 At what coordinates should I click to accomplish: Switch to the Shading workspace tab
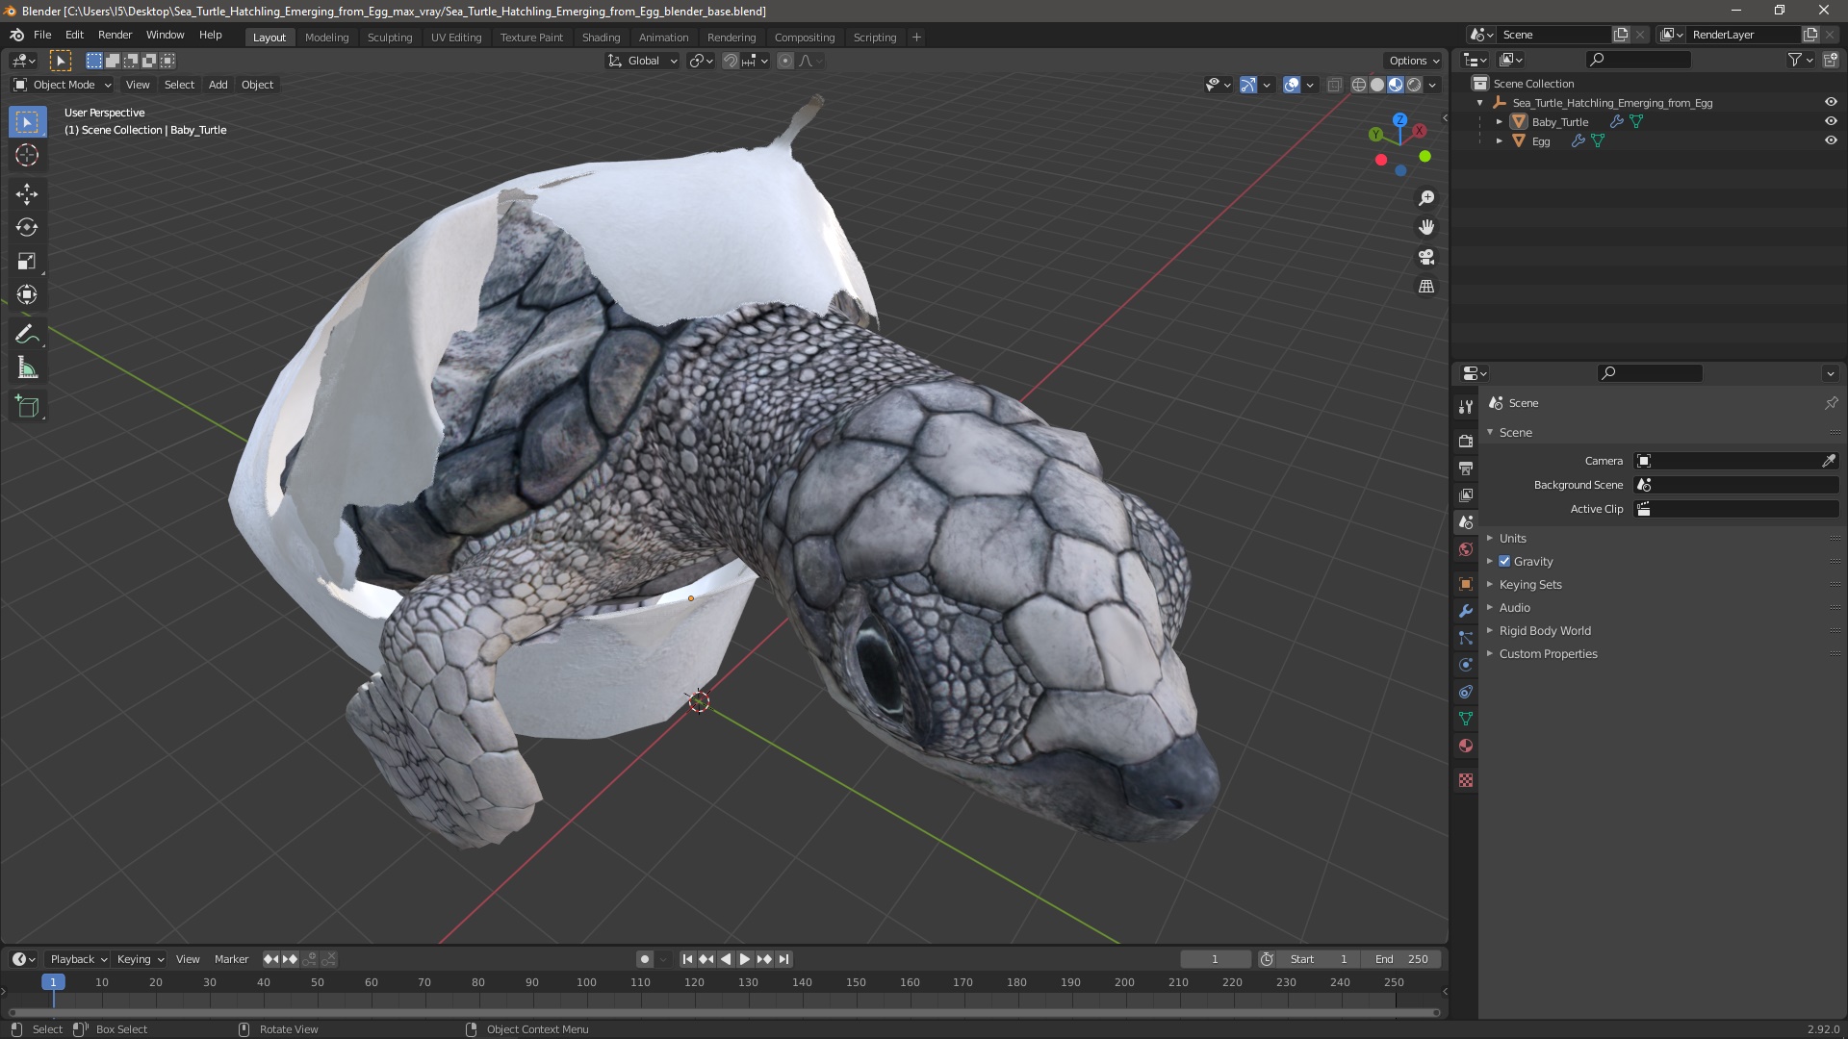[601, 38]
